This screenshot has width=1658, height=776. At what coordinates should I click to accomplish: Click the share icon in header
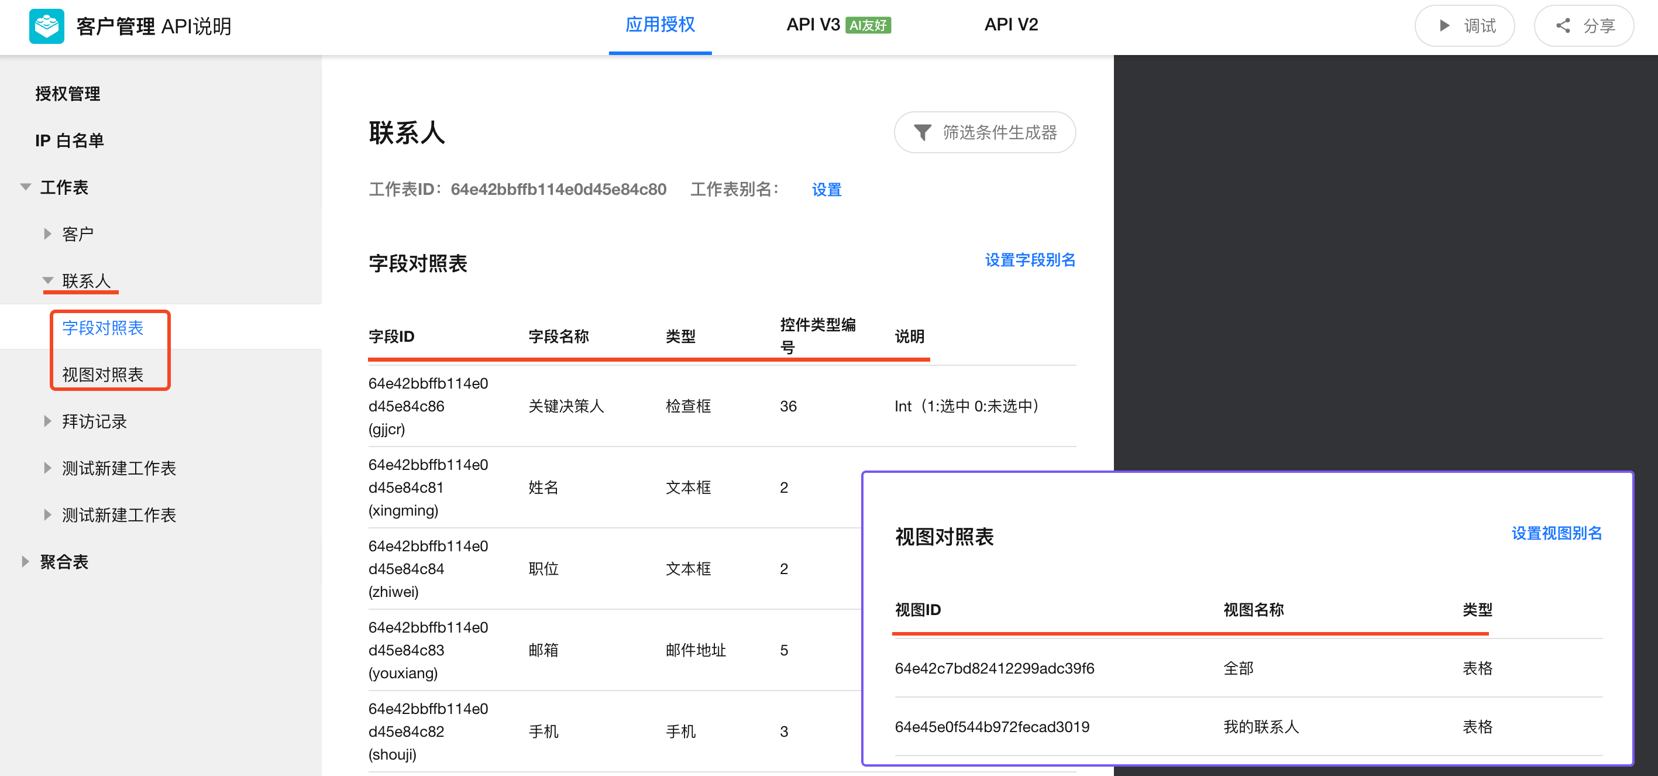(1563, 26)
